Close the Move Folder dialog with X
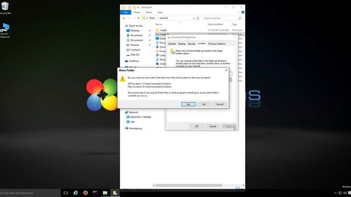 pos(226,70)
